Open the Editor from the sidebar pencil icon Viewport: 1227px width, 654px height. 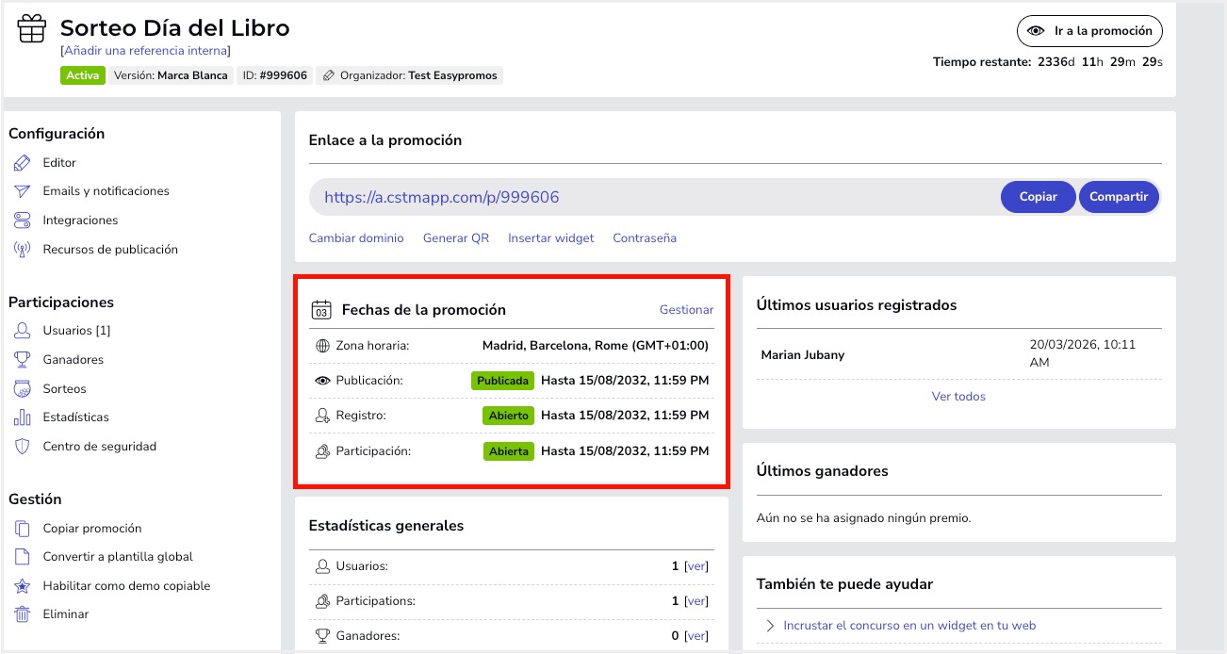pos(24,162)
